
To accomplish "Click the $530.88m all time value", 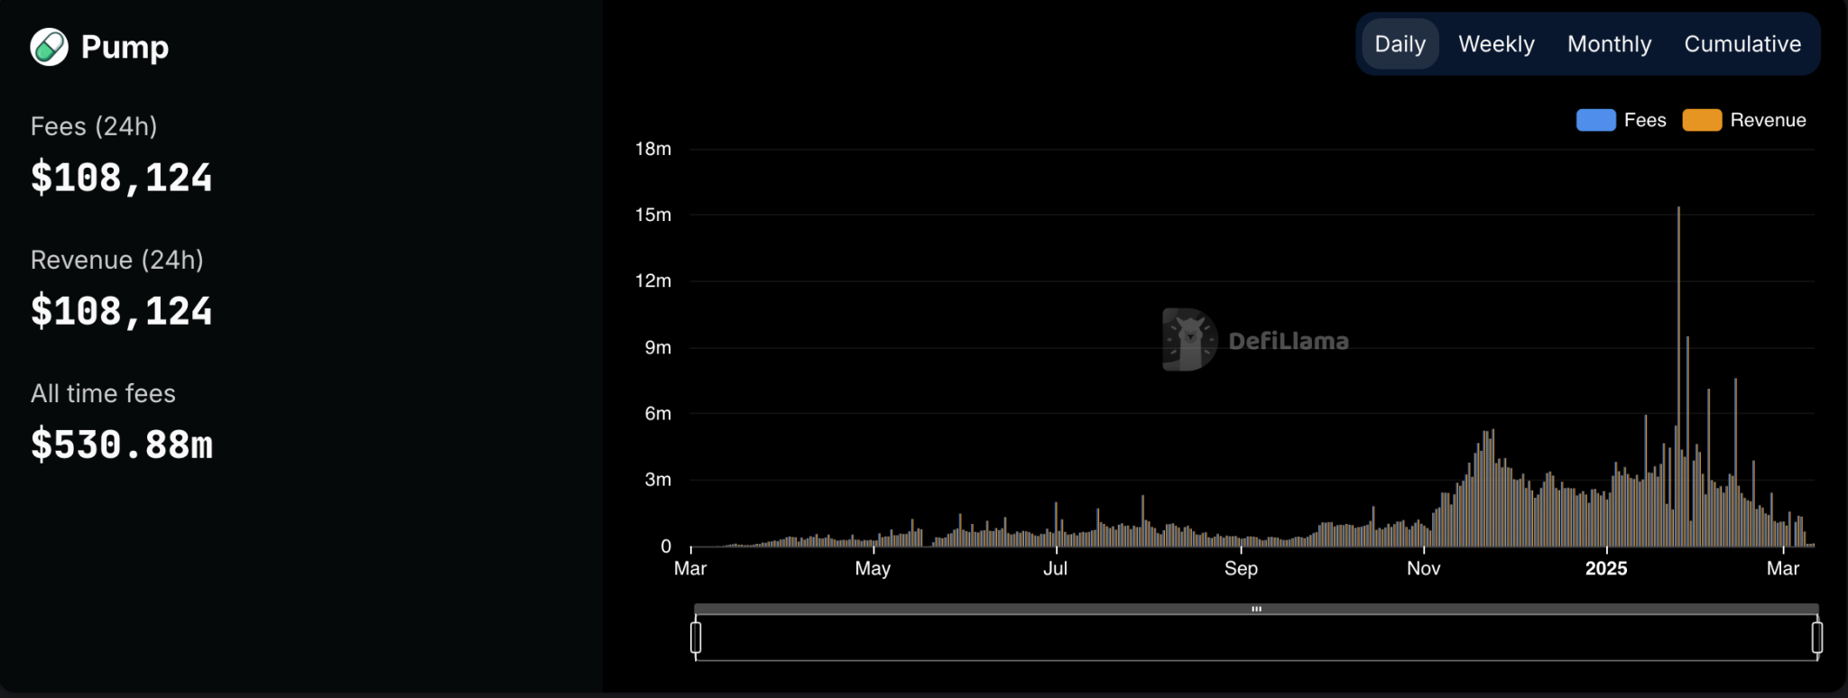I will point(122,445).
